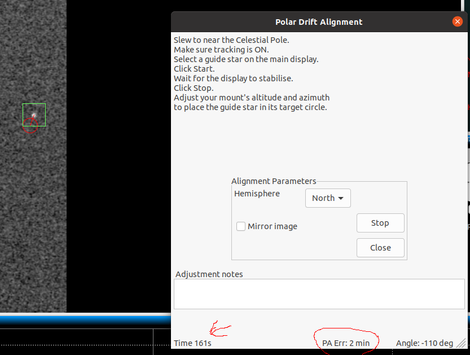
Task: Click the window resize grip at the dialog's corner
Action: coord(462,343)
